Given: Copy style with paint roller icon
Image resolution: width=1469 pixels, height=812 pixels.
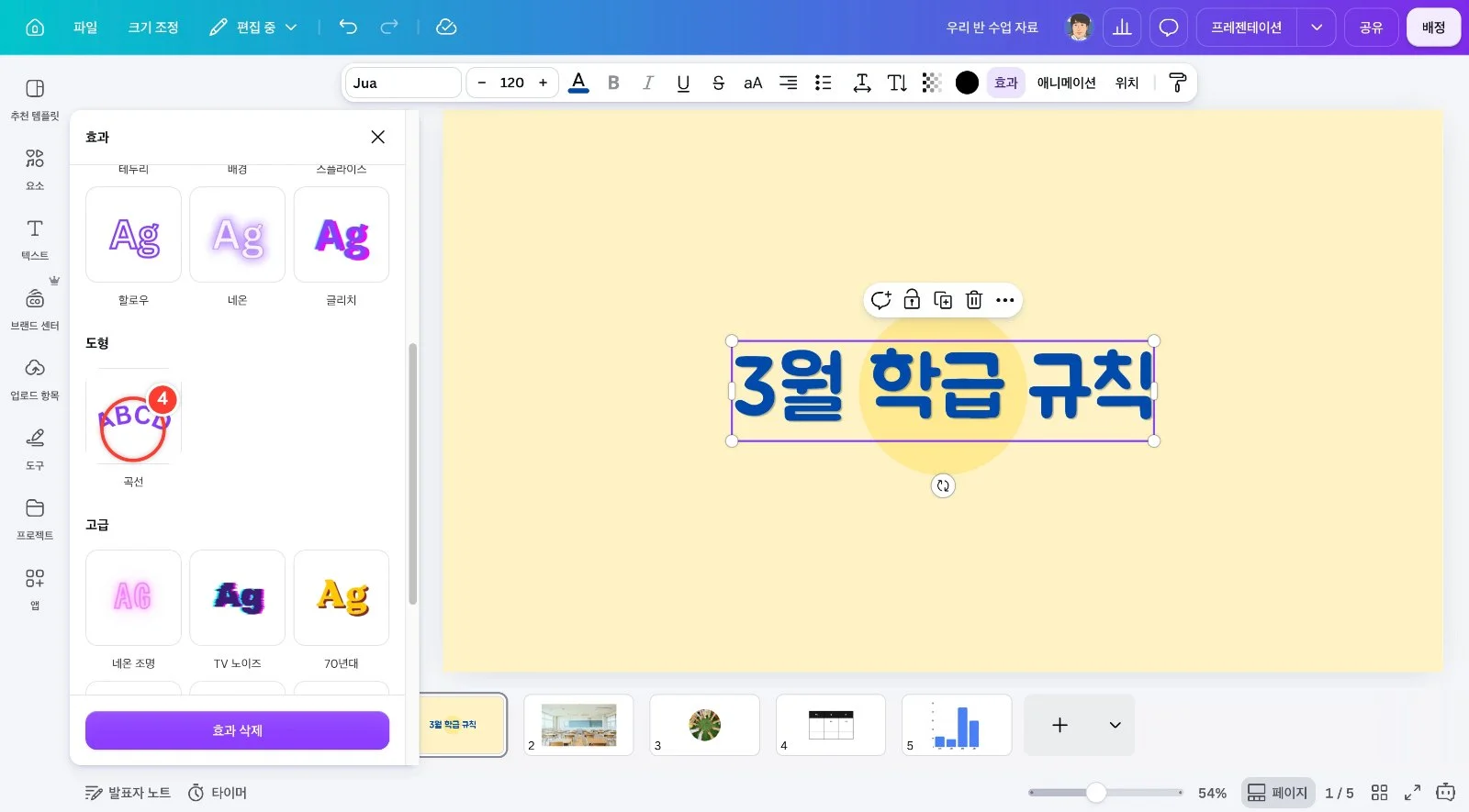Looking at the screenshot, I should [x=1178, y=83].
